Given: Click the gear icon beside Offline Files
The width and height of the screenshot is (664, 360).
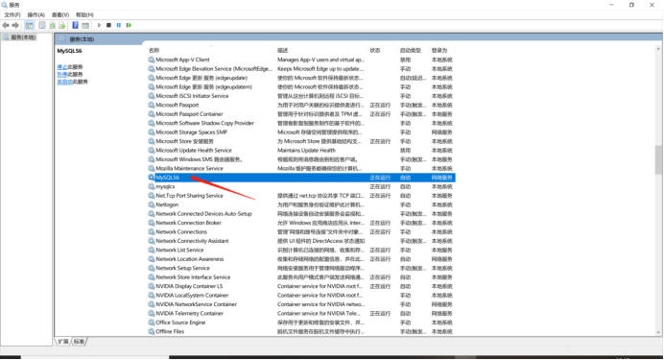Looking at the screenshot, I should 152,331.
